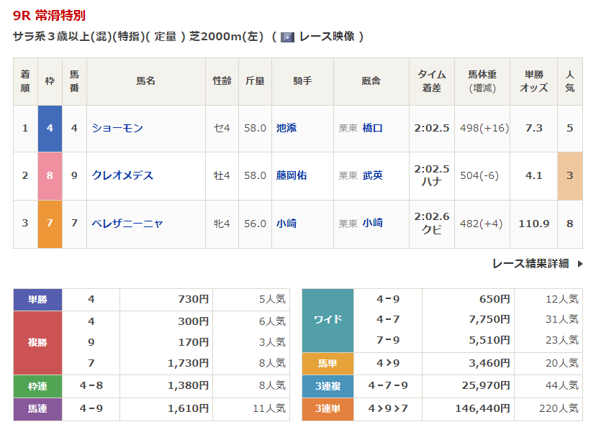The height and width of the screenshot is (427, 596).
Task: Select horse ベレザニーニャ name link
Action: tap(127, 224)
